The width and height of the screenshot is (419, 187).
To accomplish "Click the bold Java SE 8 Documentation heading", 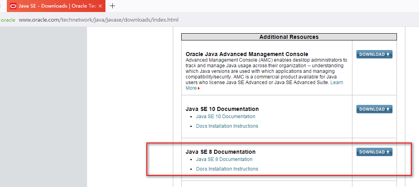I will [221, 152].
